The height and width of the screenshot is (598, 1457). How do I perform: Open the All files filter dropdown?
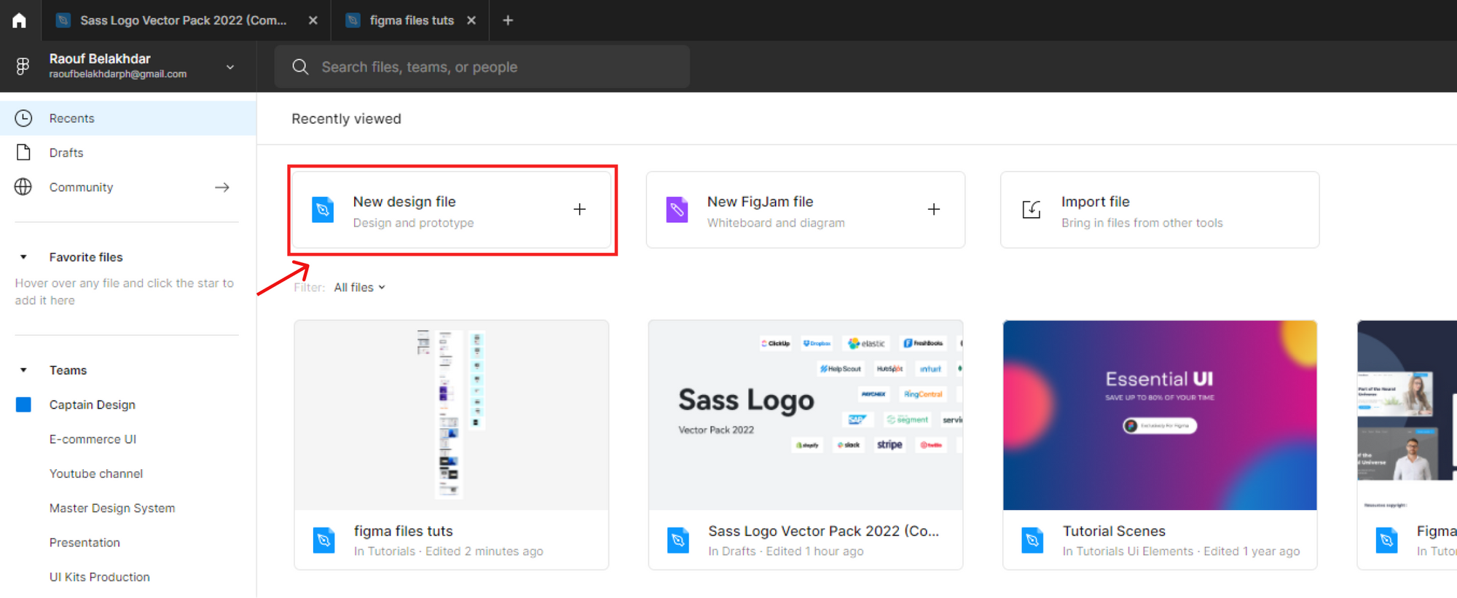pyautogui.click(x=360, y=288)
